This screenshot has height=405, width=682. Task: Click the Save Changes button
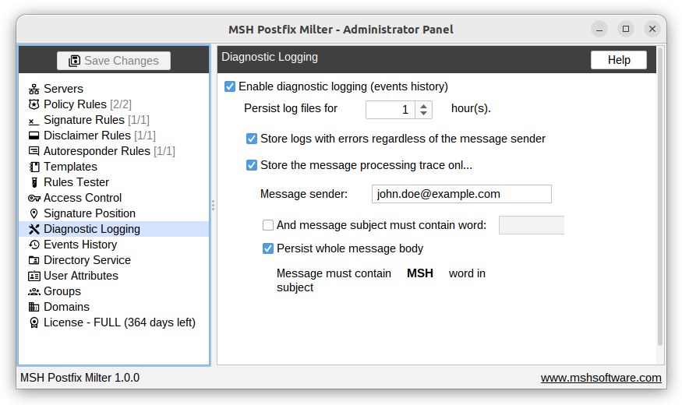(x=114, y=61)
